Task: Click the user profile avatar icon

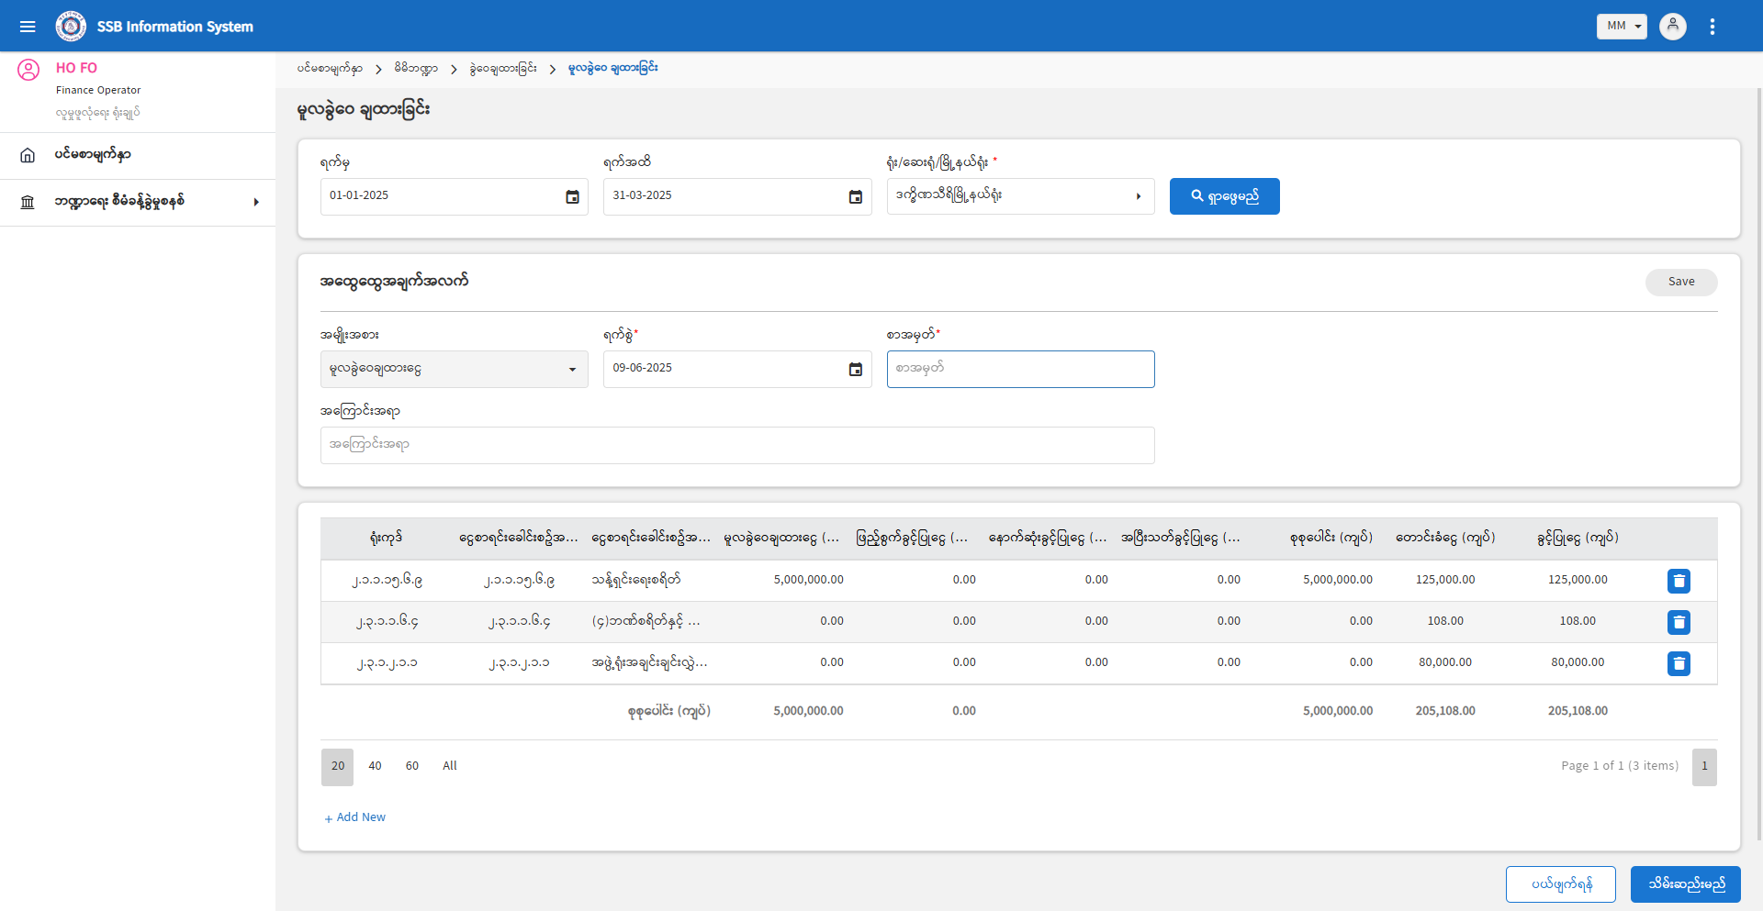Action: pyautogui.click(x=1672, y=26)
